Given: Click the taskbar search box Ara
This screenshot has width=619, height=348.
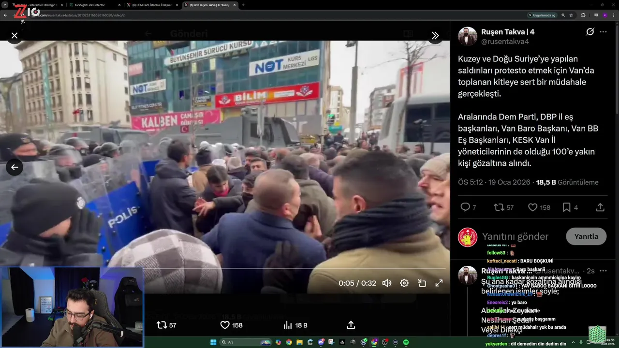Looking at the screenshot, I should click(x=246, y=342).
